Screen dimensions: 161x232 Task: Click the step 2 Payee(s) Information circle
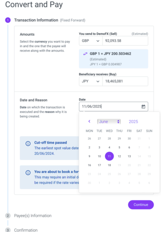click(8, 215)
